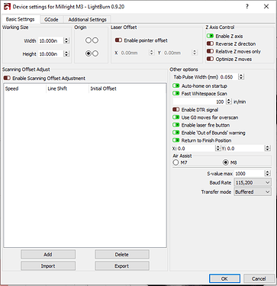Screen dimensions: 277x286
Task: Select M7 air assist option
Action: [x=176, y=162]
